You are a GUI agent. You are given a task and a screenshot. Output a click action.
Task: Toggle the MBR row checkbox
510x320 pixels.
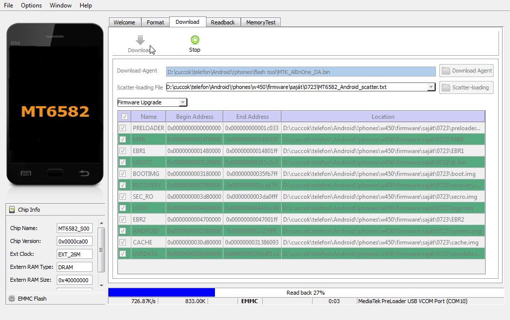click(122, 139)
